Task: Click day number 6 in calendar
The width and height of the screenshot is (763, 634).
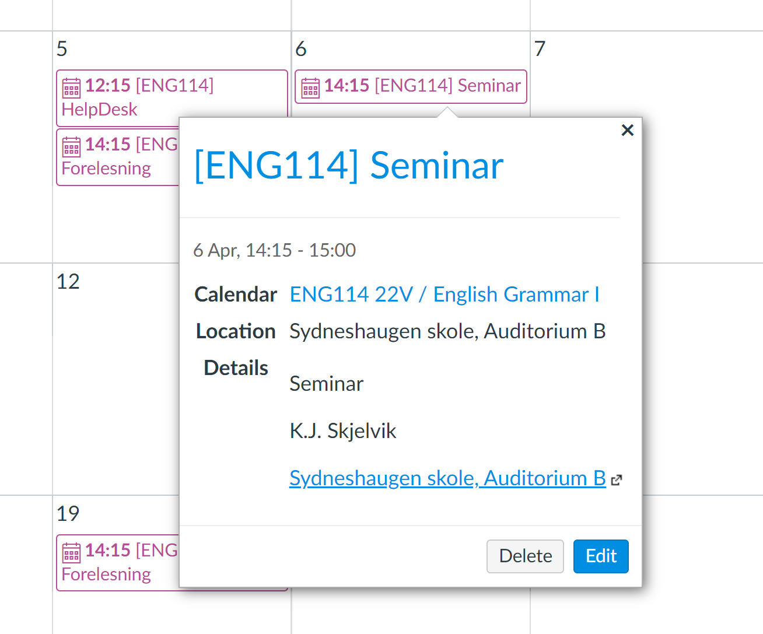Action: (x=301, y=49)
